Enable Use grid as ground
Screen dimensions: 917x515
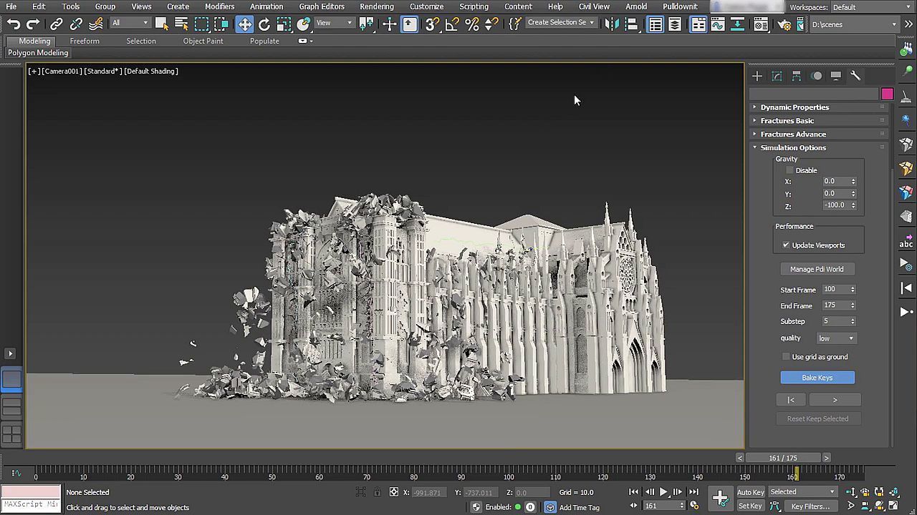click(786, 357)
